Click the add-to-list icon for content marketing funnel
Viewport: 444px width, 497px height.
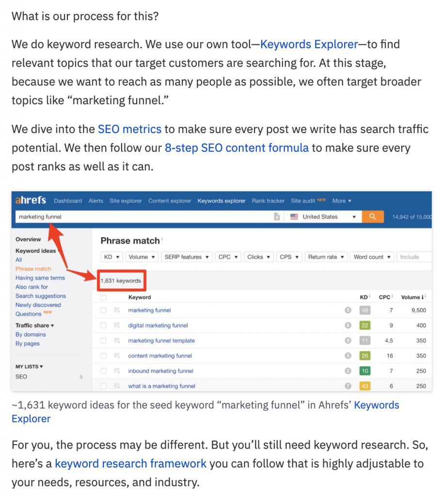click(117, 356)
